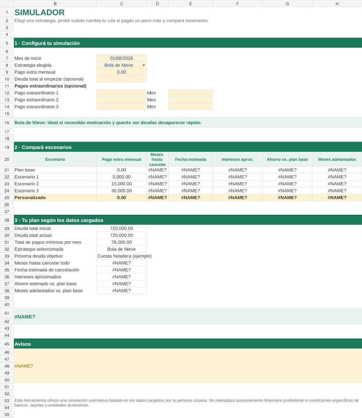Select the 'Meses adelantados' column heading

click(x=337, y=159)
